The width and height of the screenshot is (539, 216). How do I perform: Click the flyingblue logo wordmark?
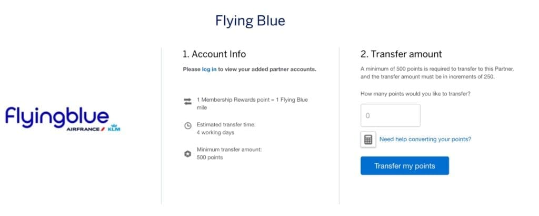point(57,116)
